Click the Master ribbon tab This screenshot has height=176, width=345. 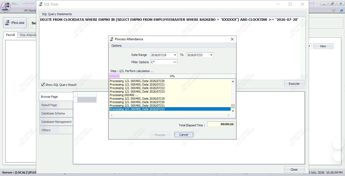point(28,3)
